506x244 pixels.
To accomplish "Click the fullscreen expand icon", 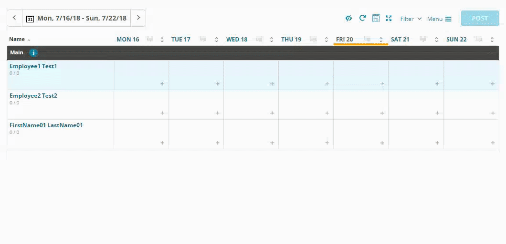I will pyautogui.click(x=389, y=18).
